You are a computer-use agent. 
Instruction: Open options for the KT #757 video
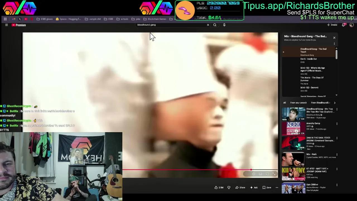[337, 169]
